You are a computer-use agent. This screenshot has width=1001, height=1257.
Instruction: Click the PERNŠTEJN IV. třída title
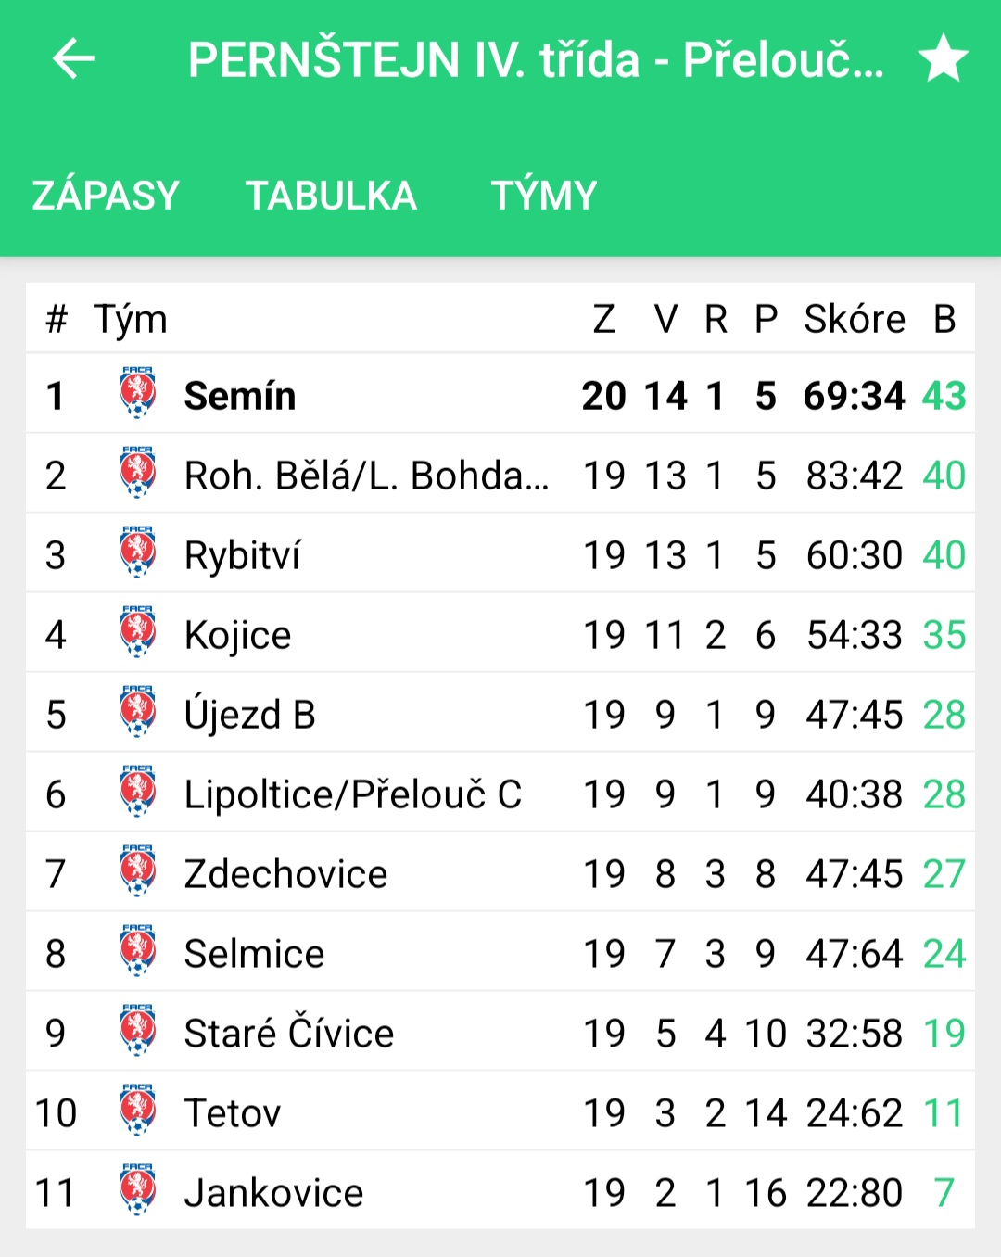(x=414, y=59)
